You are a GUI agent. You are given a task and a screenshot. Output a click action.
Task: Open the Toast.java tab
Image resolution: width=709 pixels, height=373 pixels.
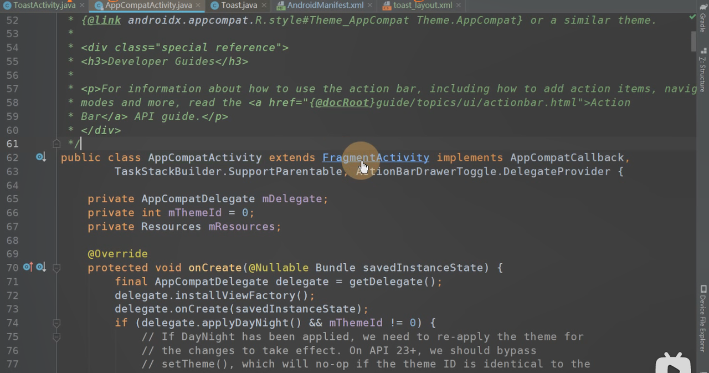240,5
